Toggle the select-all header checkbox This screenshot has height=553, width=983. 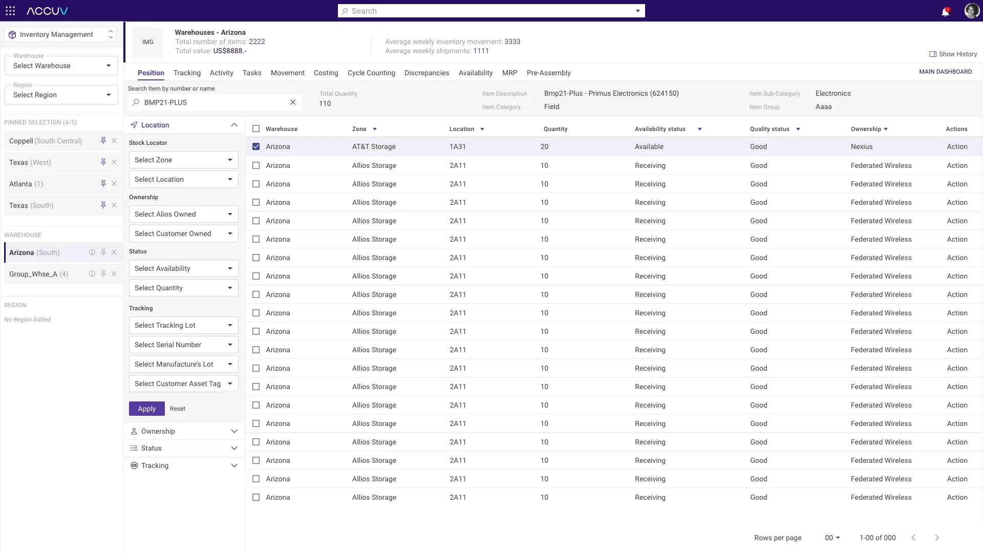click(256, 129)
